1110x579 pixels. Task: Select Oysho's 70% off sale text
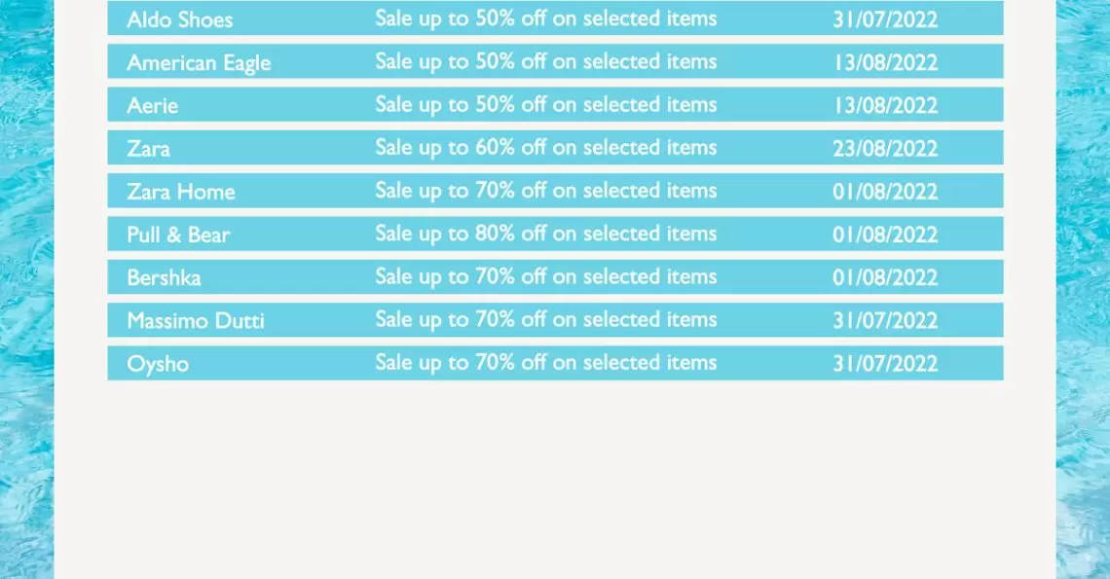546,362
